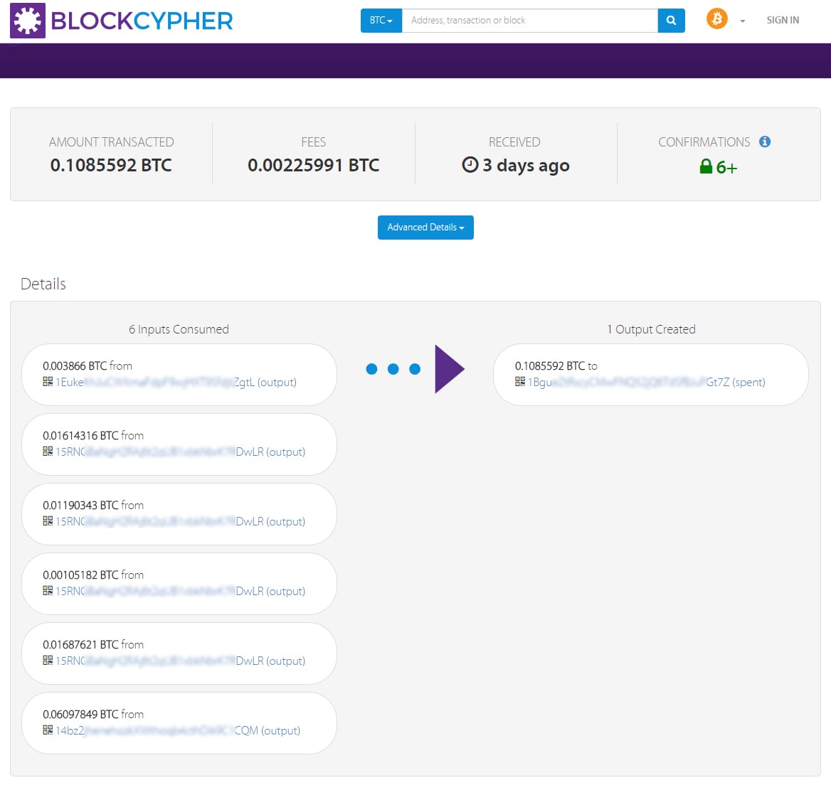The image size is (831, 785).
Task: Click the green 6+ confirmations lock
Action: 718,167
